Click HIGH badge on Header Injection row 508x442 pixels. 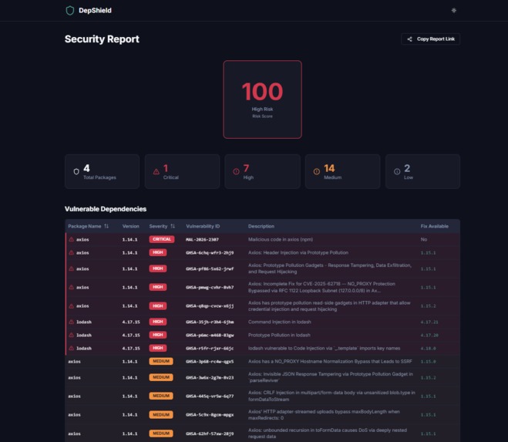pyautogui.click(x=158, y=252)
